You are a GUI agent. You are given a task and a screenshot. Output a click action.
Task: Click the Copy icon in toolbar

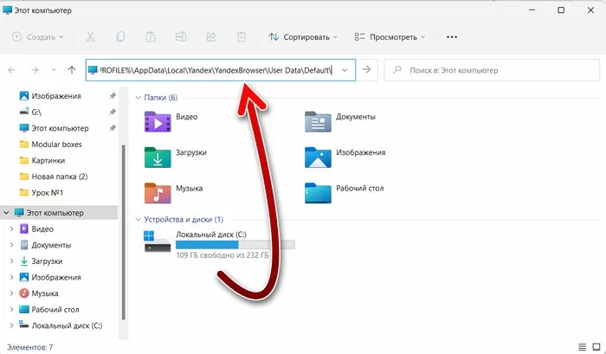click(120, 37)
